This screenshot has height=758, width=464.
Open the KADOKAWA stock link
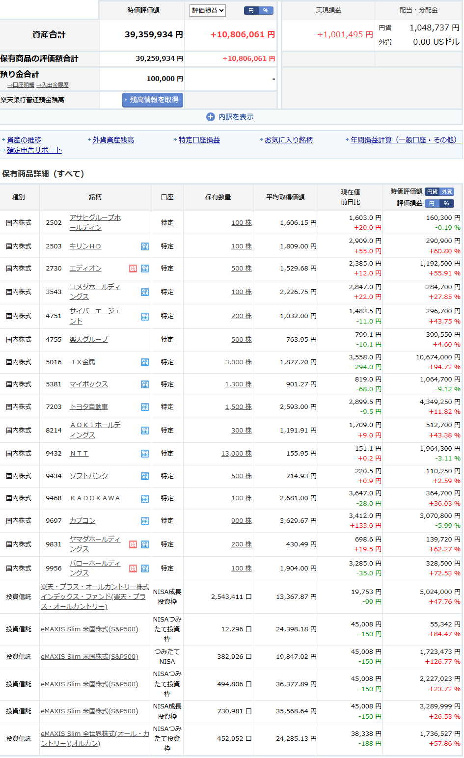click(x=95, y=498)
